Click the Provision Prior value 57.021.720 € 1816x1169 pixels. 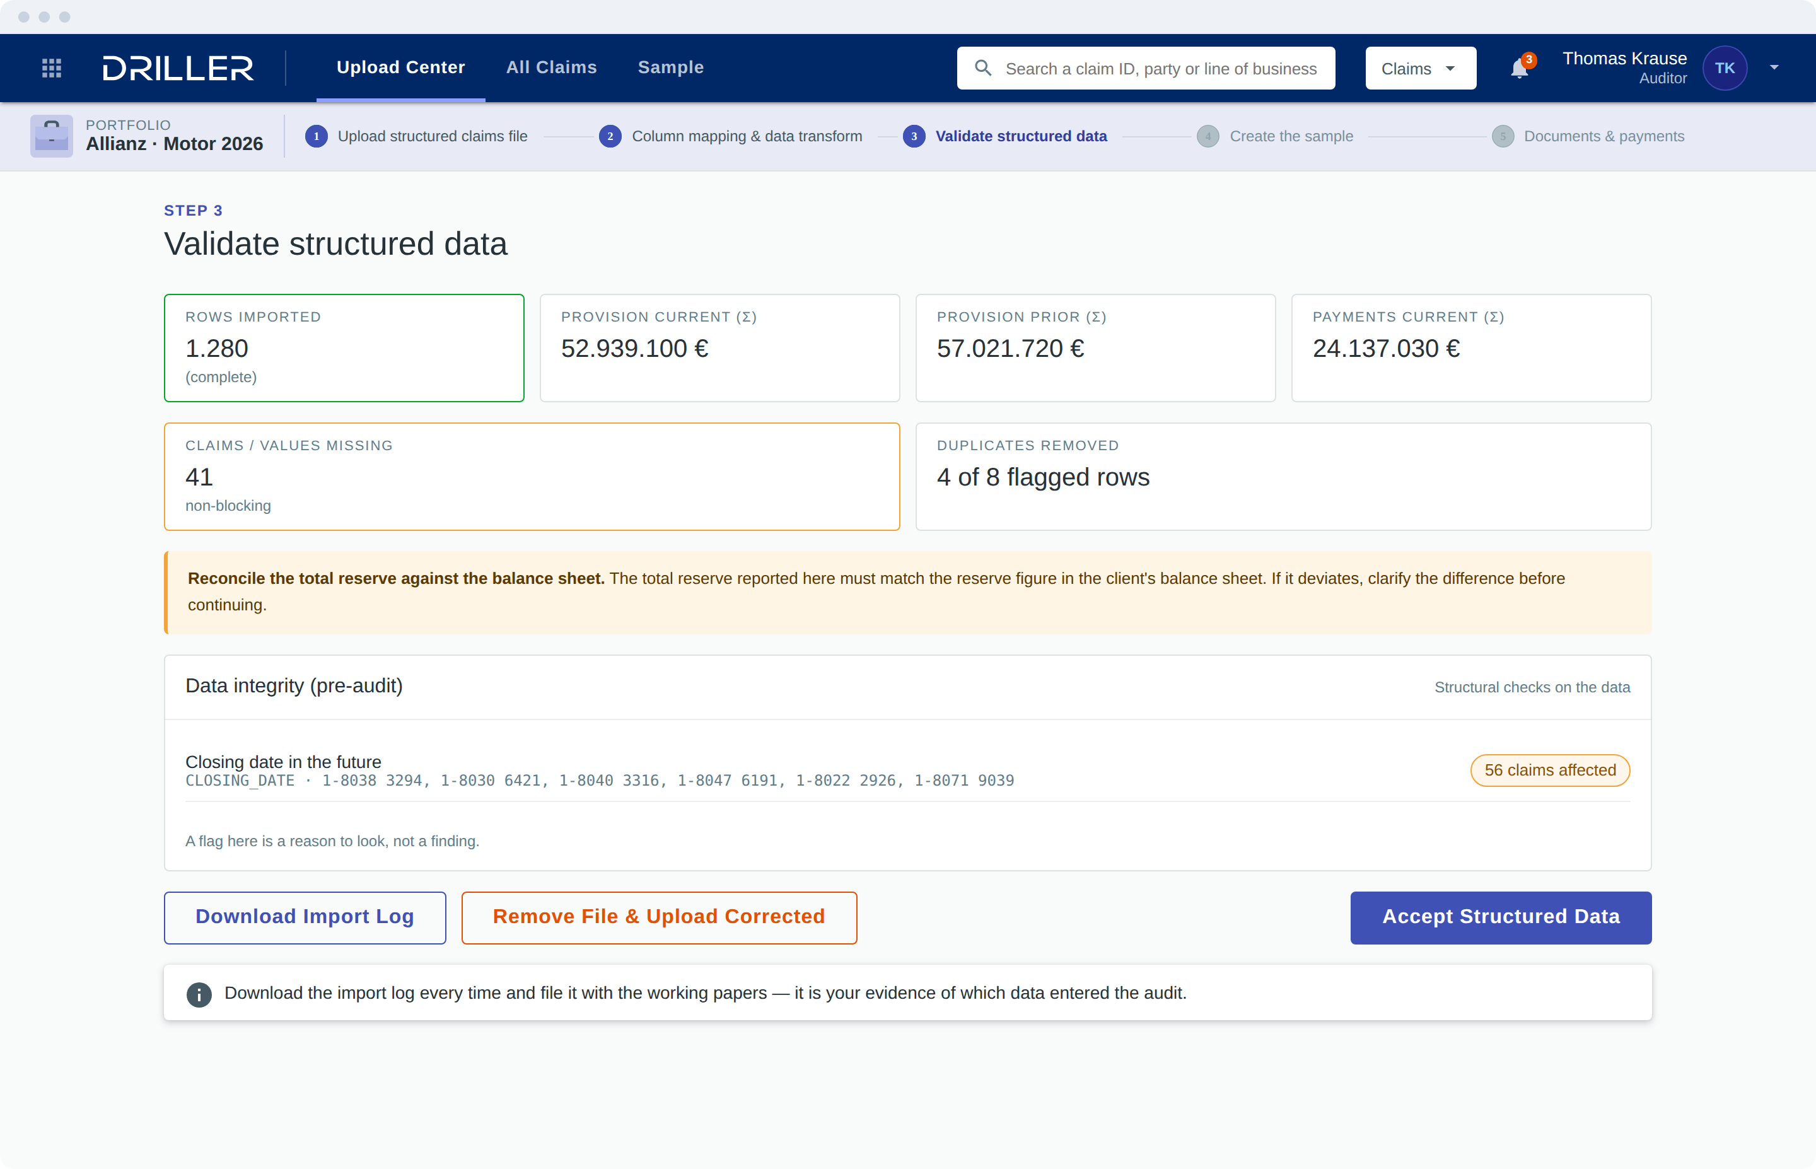tap(1010, 349)
